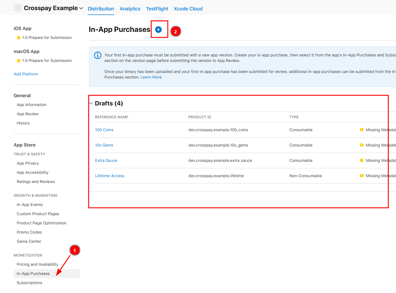Viewport: 396px width, 293px height.
Task: Click the TYPE column header
Action: click(294, 117)
